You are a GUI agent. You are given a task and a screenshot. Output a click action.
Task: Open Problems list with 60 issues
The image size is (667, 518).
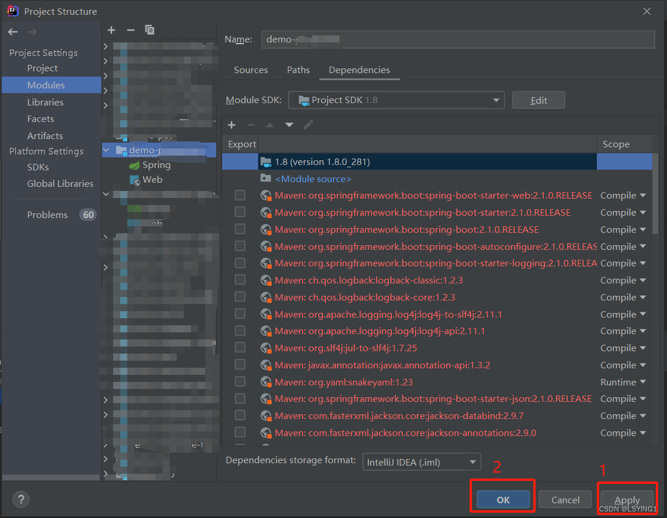click(x=62, y=215)
